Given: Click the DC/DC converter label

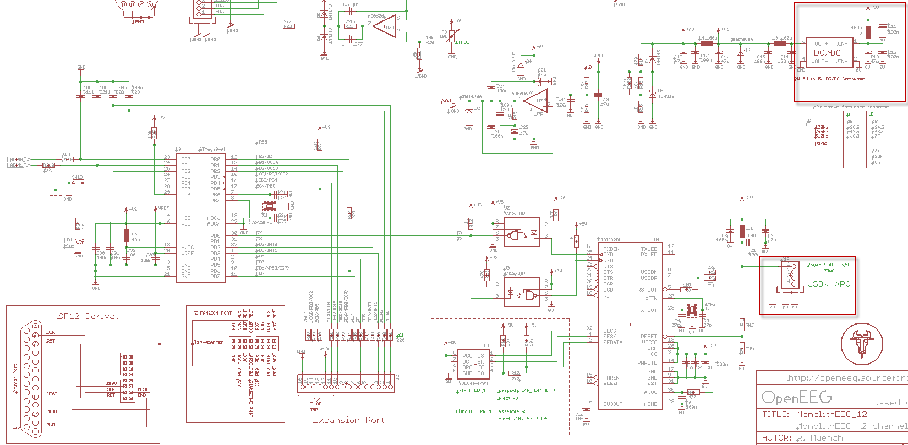Looking at the screenshot, I should click(x=827, y=53).
